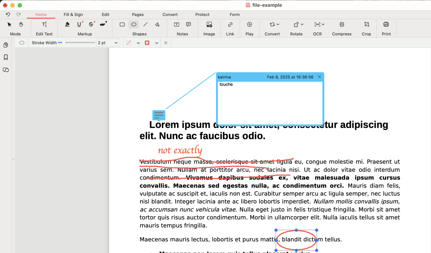This screenshot has height=253, width=431.
Task: Close the katrina note popup
Action: coord(319,77)
